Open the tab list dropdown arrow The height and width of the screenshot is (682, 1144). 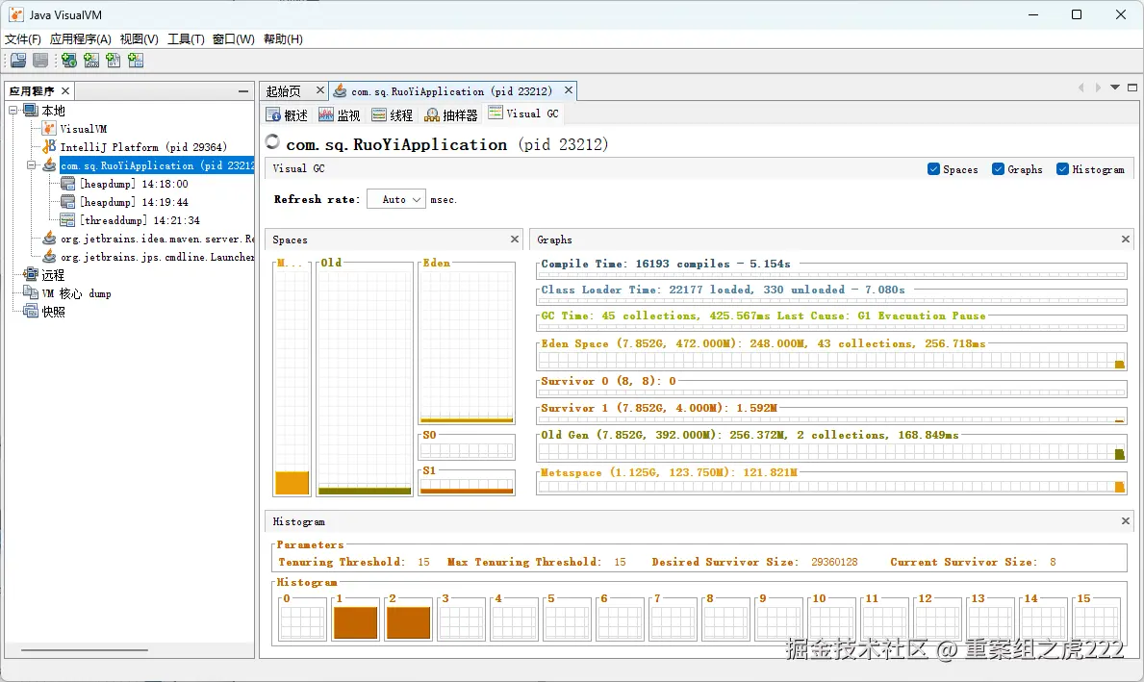[x=1115, y=88]
